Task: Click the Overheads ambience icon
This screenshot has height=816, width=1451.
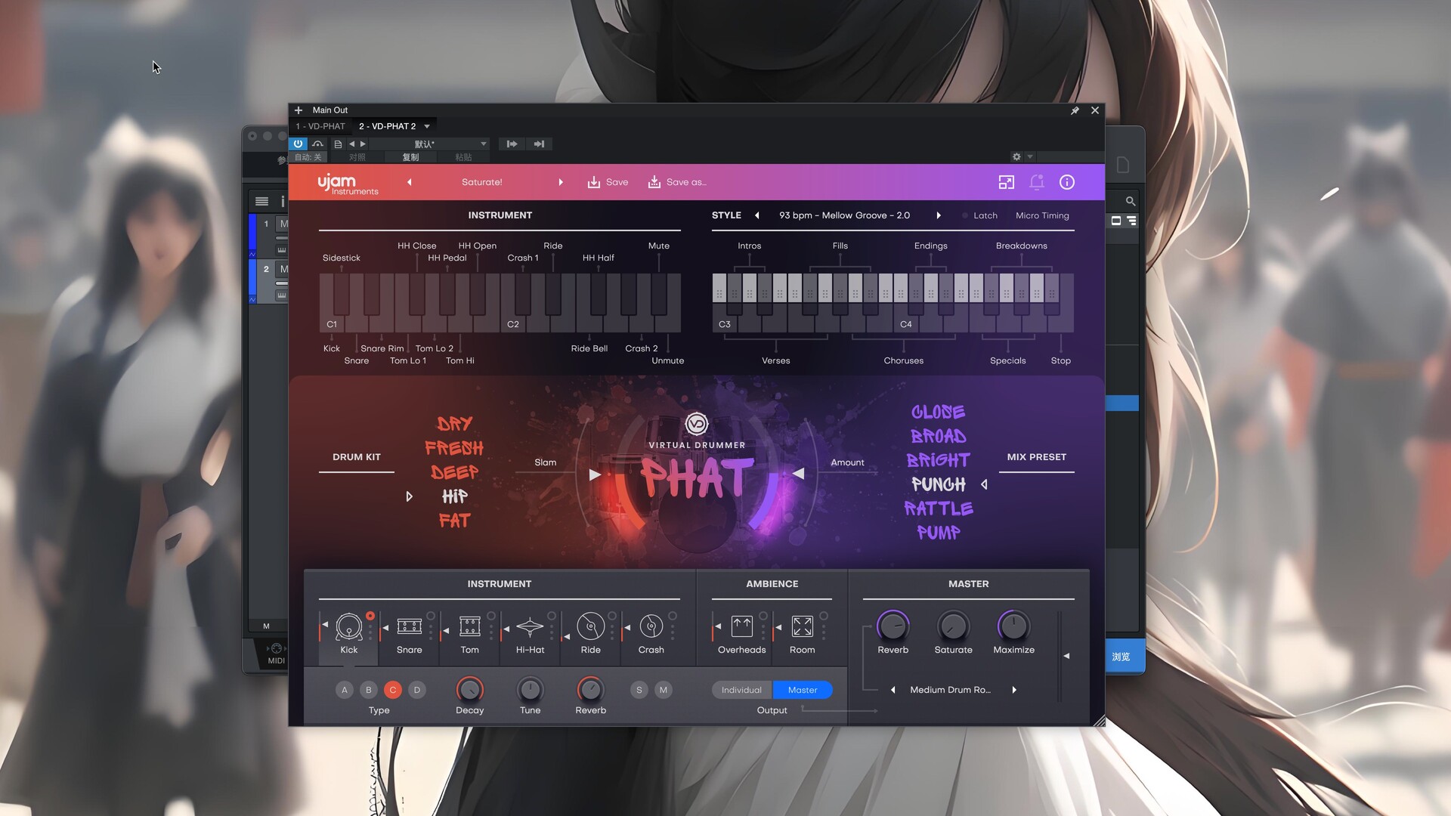Action: click(741, 626)
